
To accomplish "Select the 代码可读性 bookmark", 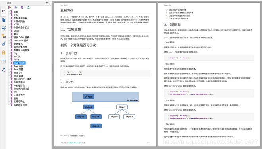I will tap(19, 102).
